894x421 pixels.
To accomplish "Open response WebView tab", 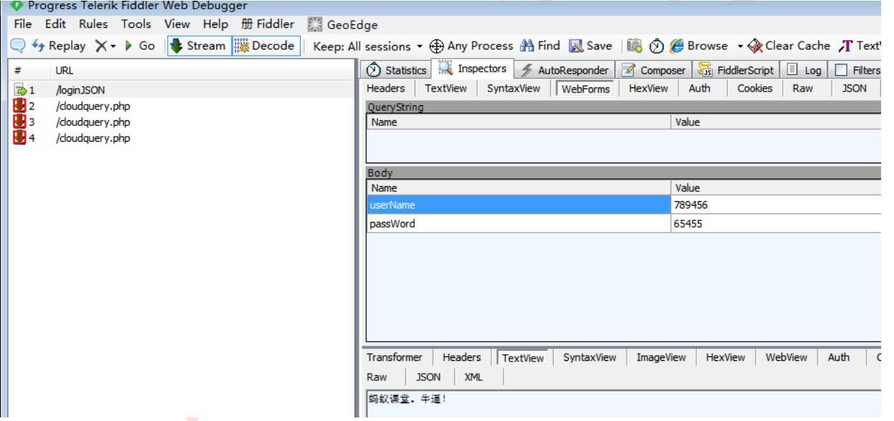I will 786,357.
